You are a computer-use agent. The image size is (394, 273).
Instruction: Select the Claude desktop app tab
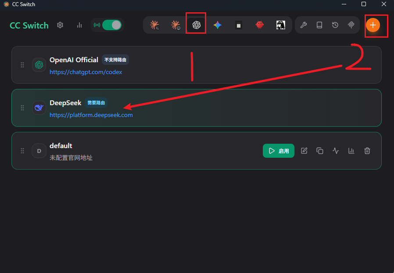(x=176, y=25)
